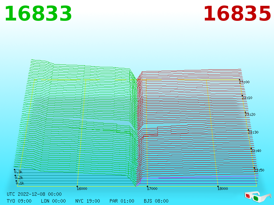Viewport: 274px width, 205px height.
Task: Click the 0.3k volume axis label
Action: tap(18, 172)
